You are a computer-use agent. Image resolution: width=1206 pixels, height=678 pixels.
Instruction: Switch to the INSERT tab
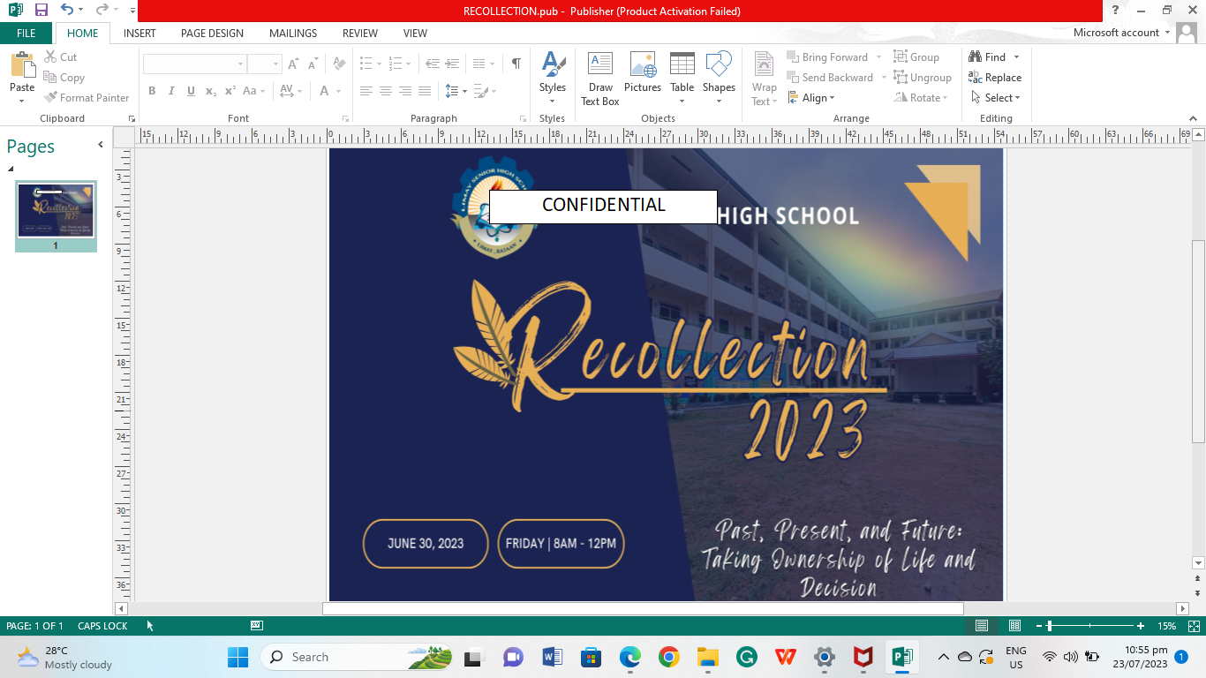click(x=139, y=34)
